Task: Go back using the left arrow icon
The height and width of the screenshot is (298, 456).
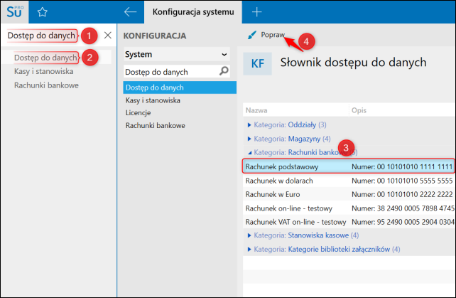Action: (x=130, y=11)
